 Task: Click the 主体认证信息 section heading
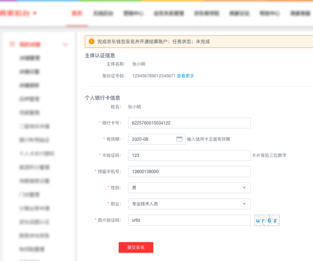pyautogui.click(x=100, y=55)
